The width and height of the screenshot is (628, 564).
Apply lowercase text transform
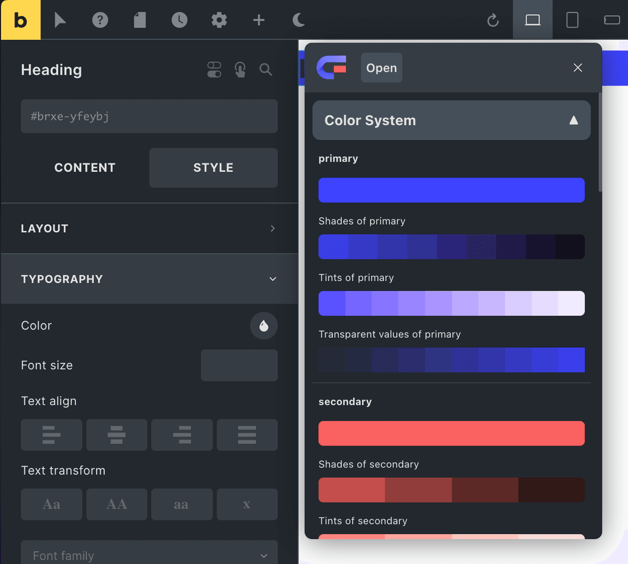coord(182,504)
